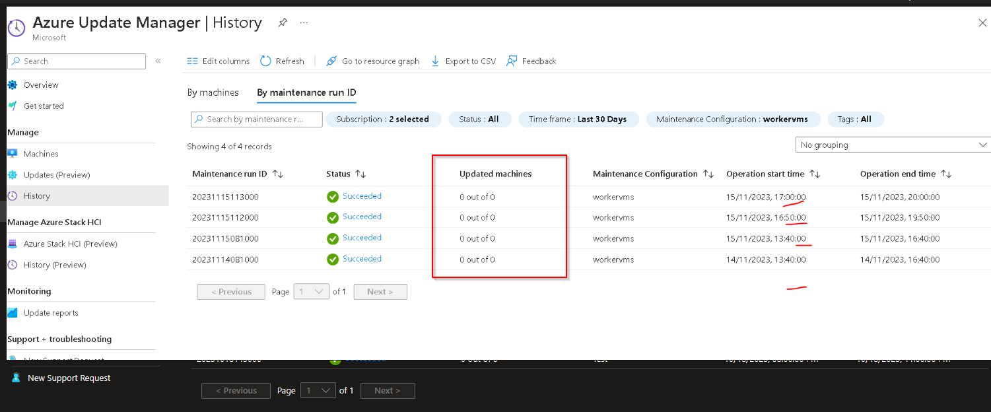Image resolution: width=991 pixels, height=412 pixels.
Task: Select run ID 20231115112000 cell
Action: pos(226,218)
